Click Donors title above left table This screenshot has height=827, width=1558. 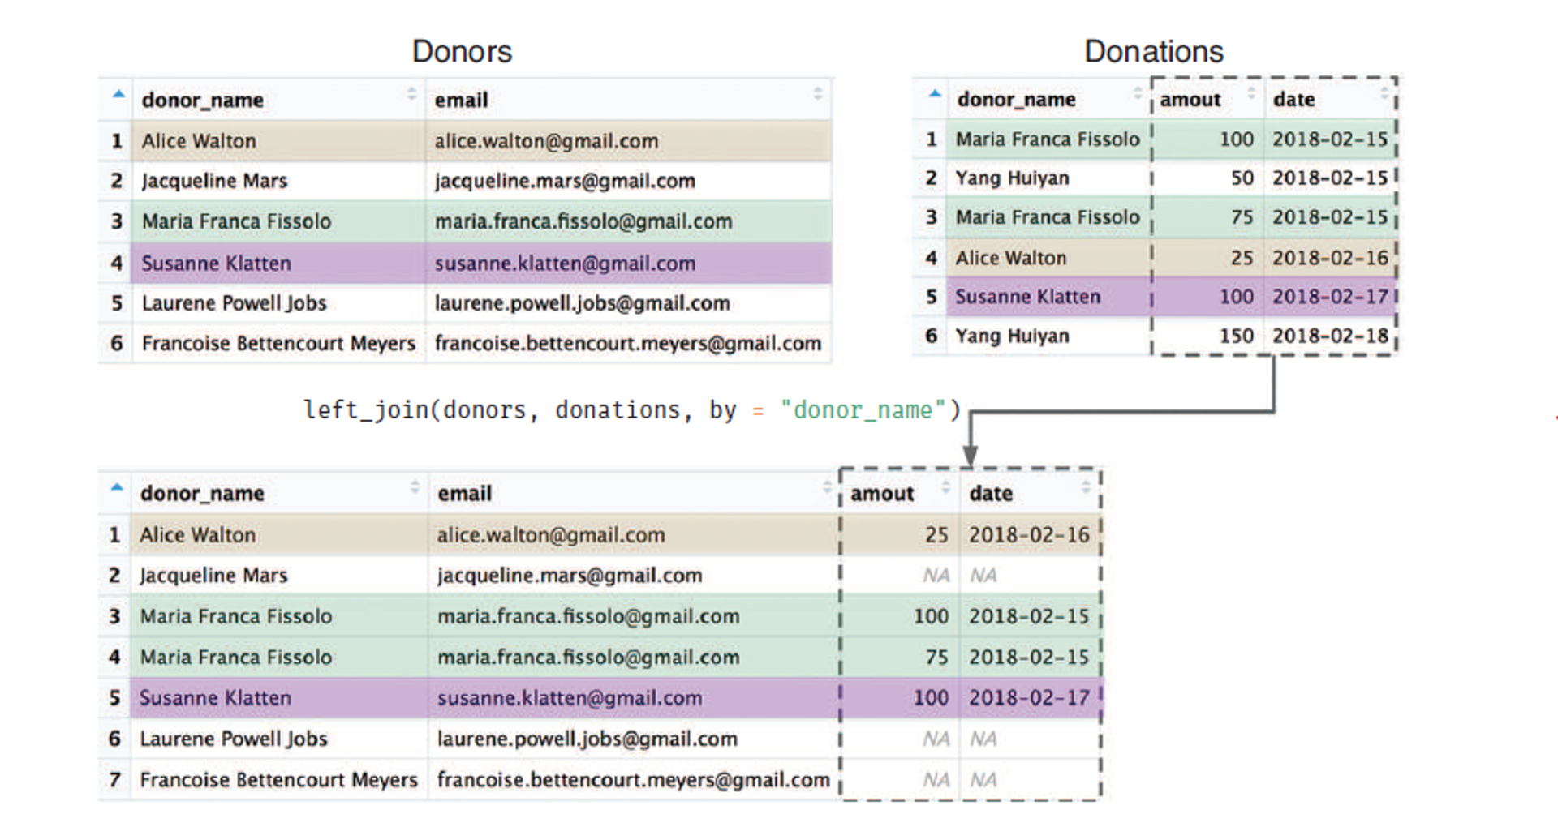[x=462, y=51]
